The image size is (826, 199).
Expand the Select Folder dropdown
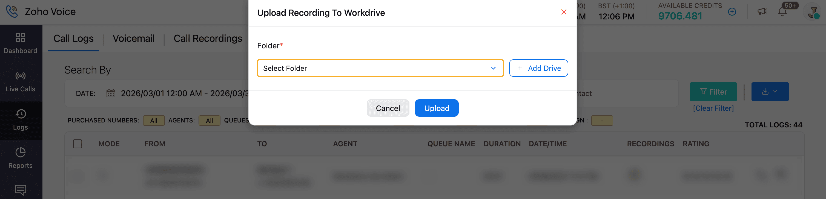tap(380, 68)
